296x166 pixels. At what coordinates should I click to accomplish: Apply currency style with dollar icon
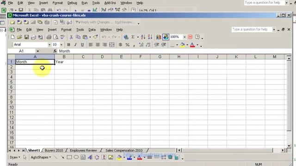[120, 45]
